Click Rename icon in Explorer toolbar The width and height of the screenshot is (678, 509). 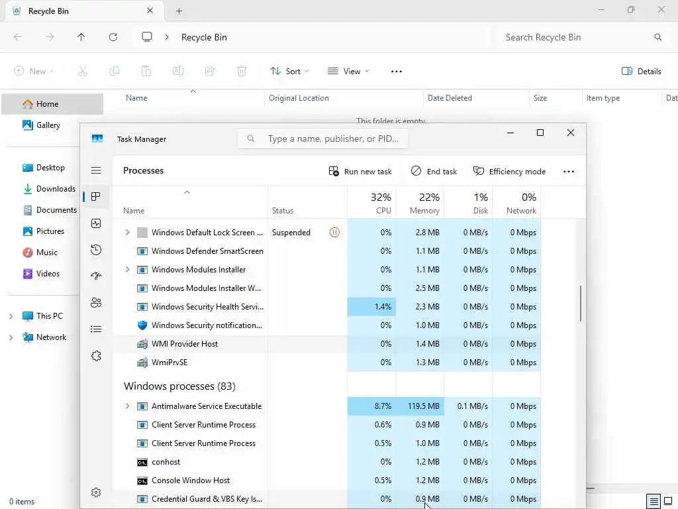178,72
